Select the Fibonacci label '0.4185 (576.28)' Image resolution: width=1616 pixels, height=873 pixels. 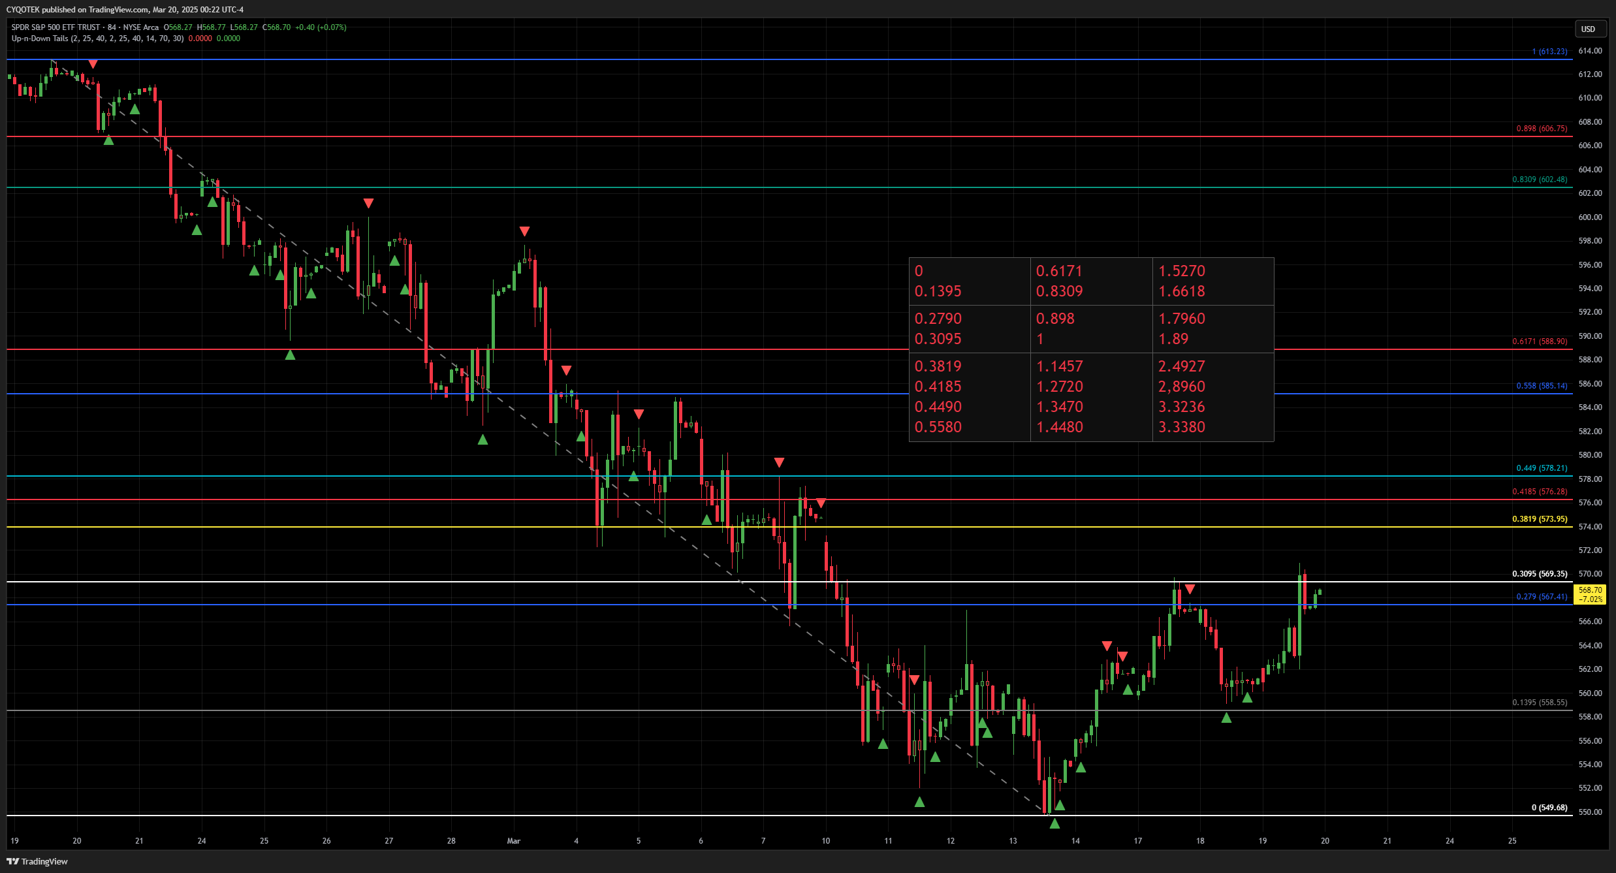[x=1540, y=492]
